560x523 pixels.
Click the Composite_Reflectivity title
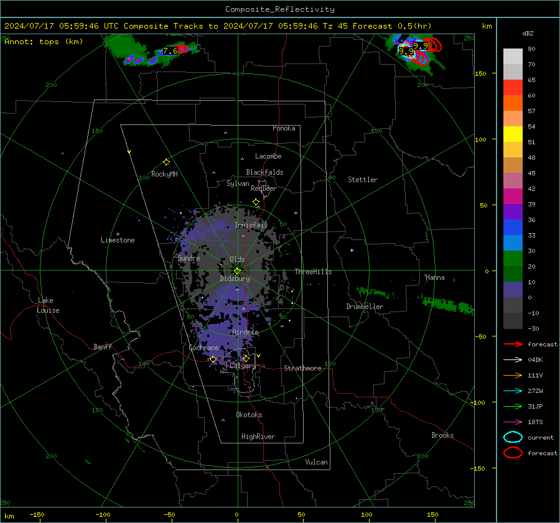pos(279,9)
